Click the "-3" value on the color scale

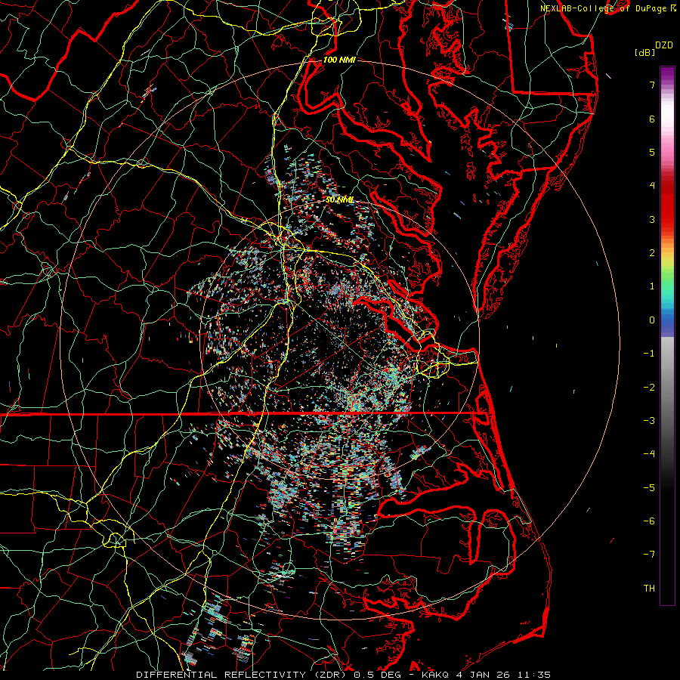coord(649,421)
